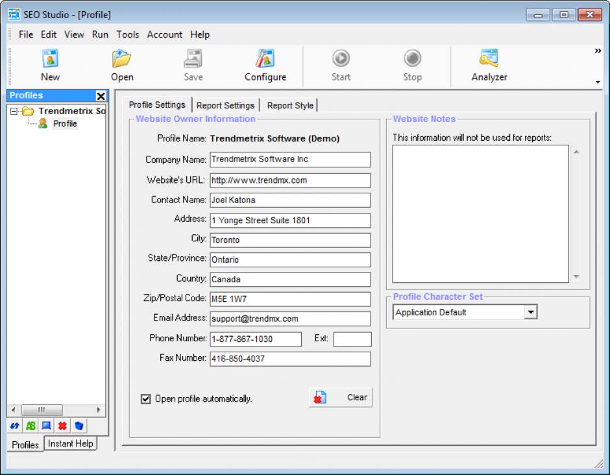Viewport: 610px width, 475px height.
Task: Select Trendmetrix So tree item
Action: pyautogui.click(x=72, y=111)
